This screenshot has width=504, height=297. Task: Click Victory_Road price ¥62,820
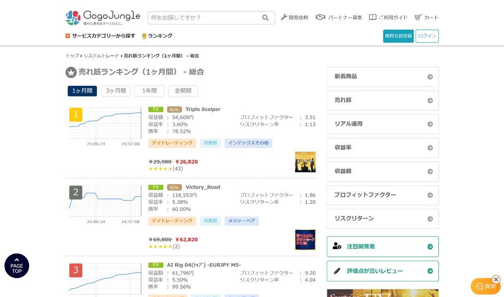pyautogui.click(x=187, y=240)
